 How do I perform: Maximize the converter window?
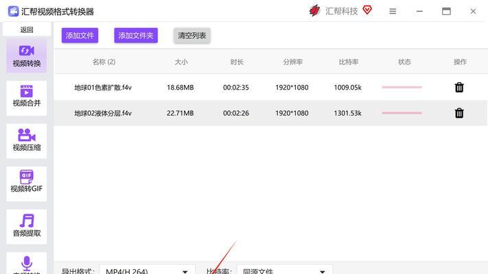446,12
